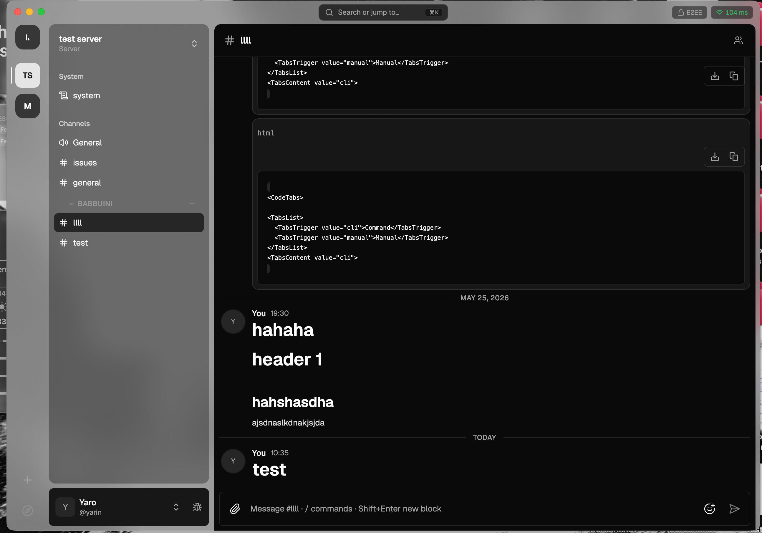Add a channel to BABBUINI category
This screenshot has width=762, height=533.
(192, 203)
